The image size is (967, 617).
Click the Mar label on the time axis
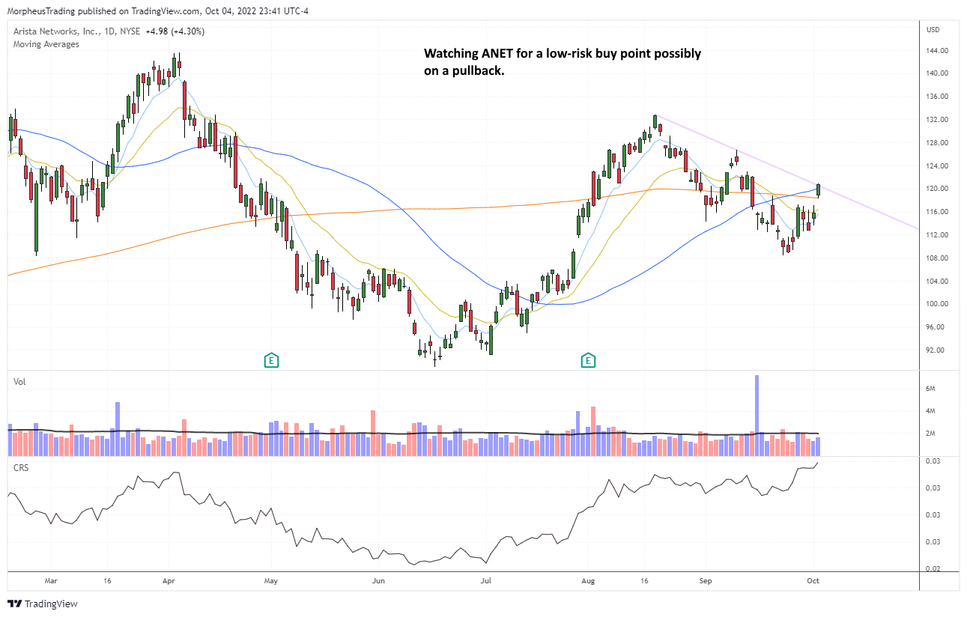click(51, 580)
